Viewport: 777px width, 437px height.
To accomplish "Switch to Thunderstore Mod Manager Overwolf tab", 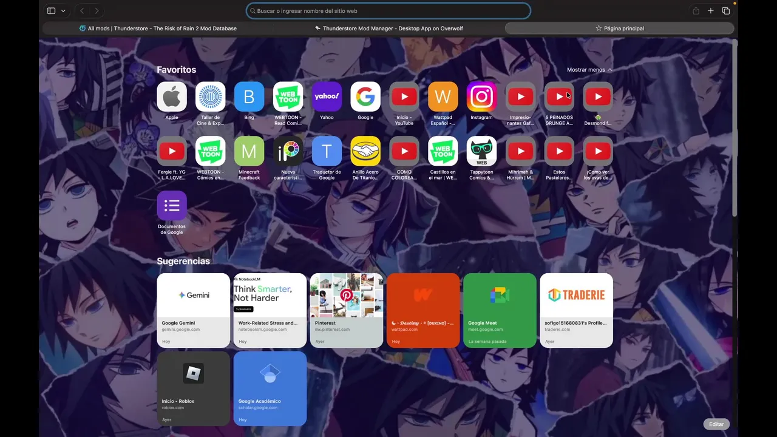I will pyautogui.click(x=389, y=28).
